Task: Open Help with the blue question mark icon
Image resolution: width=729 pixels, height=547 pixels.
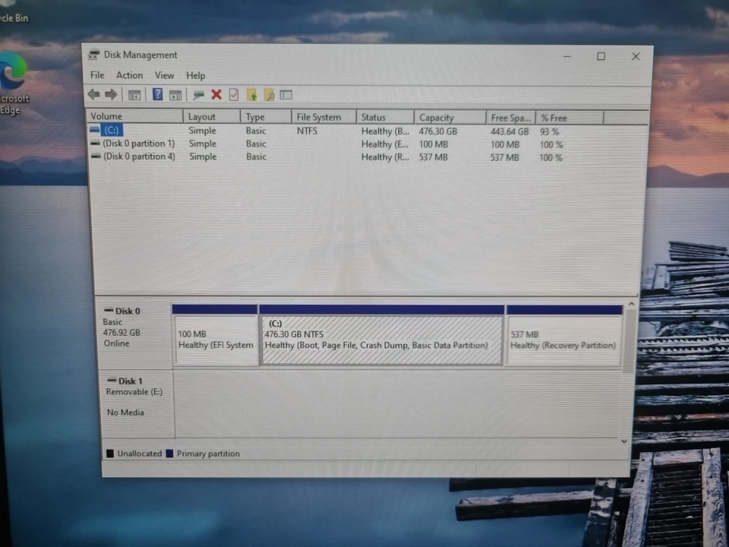Action: (x=157, y=93)
